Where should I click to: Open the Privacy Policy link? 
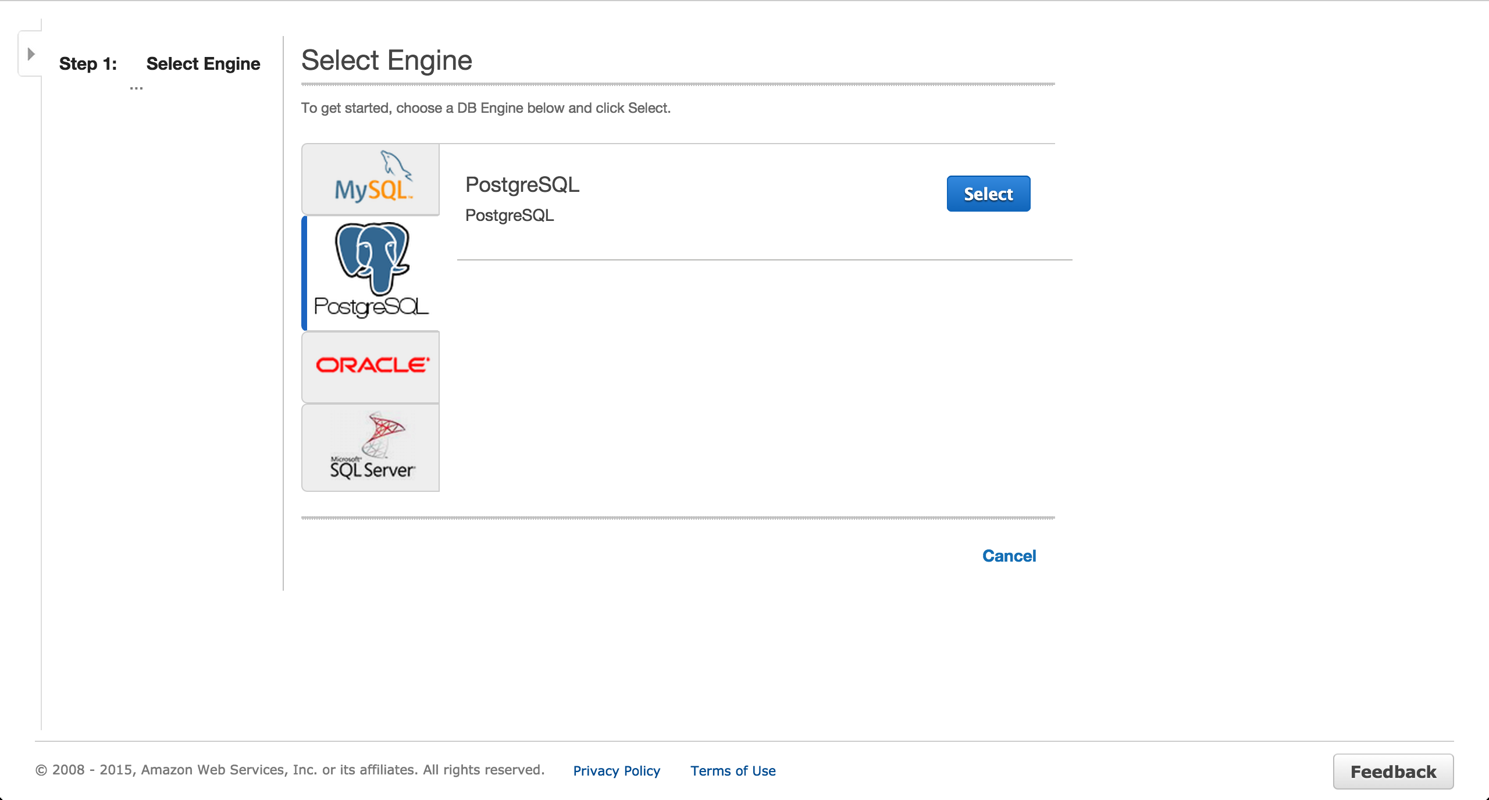616,770
